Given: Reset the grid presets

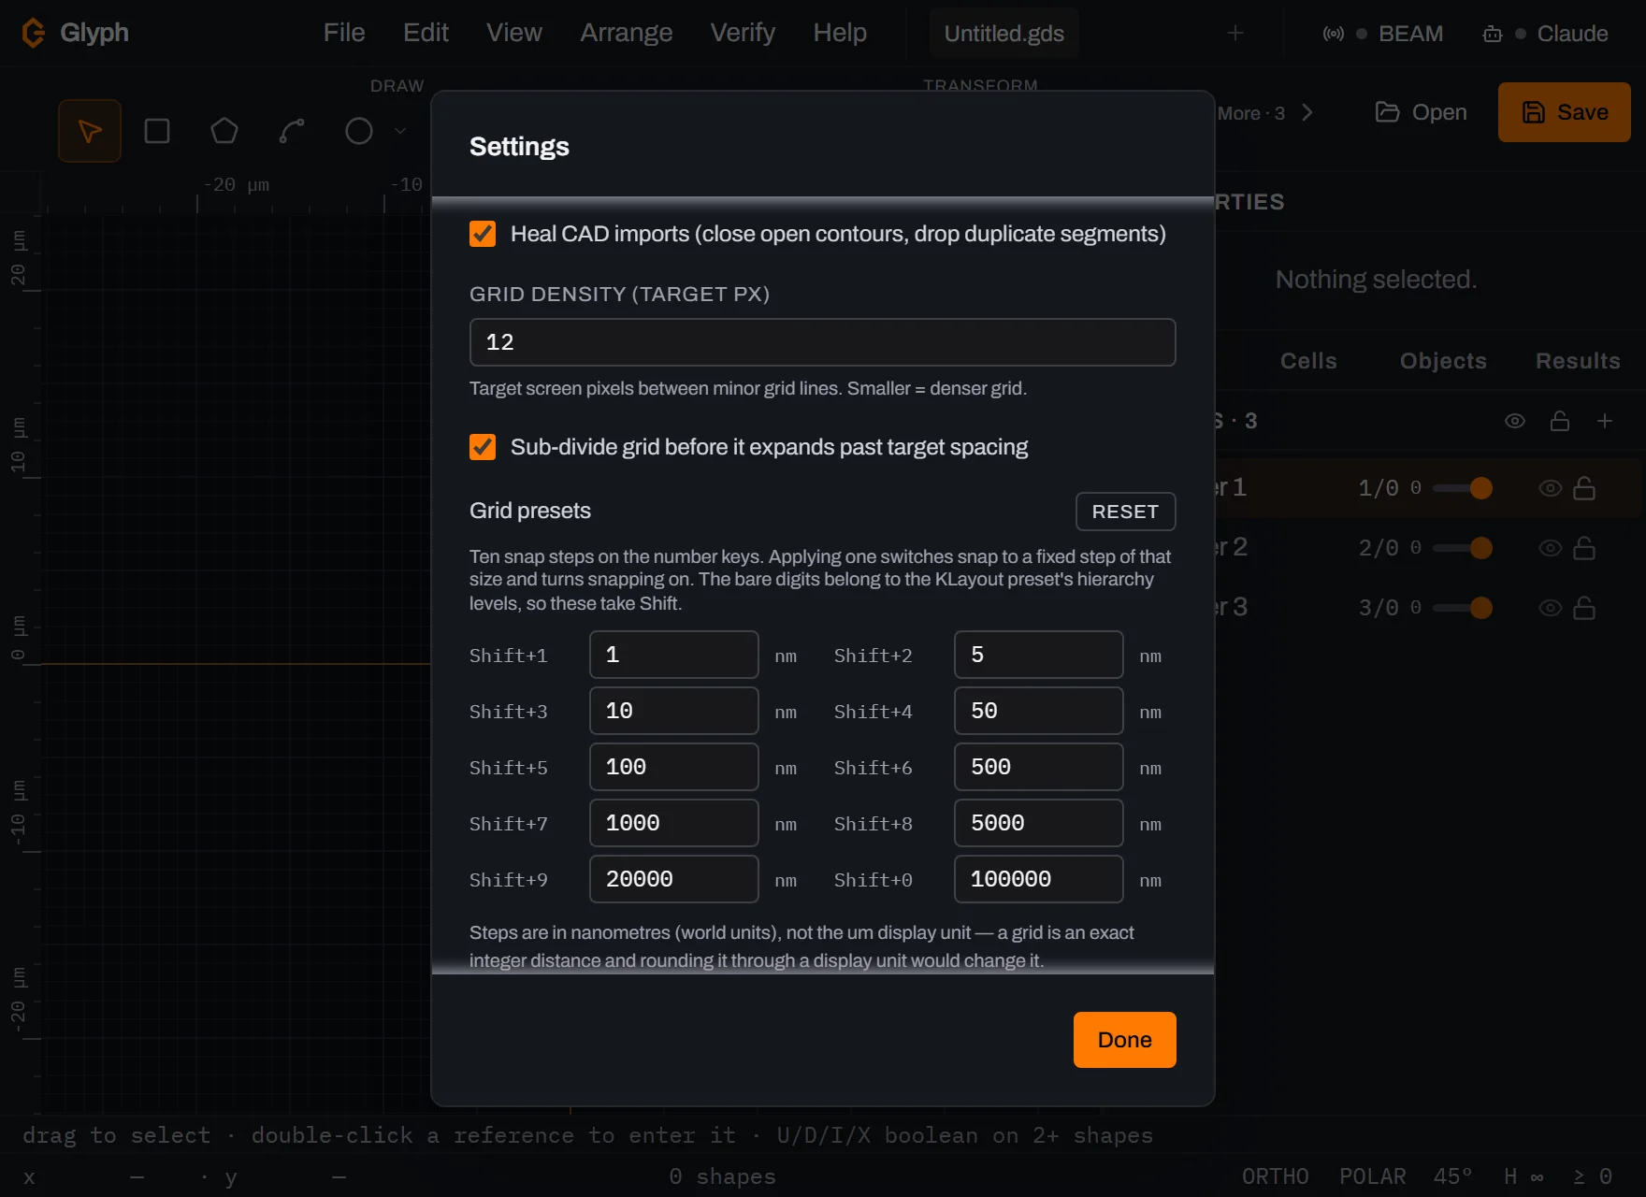Looking at the screenshot, I should pyautogui.click(x=1126, y=512).
